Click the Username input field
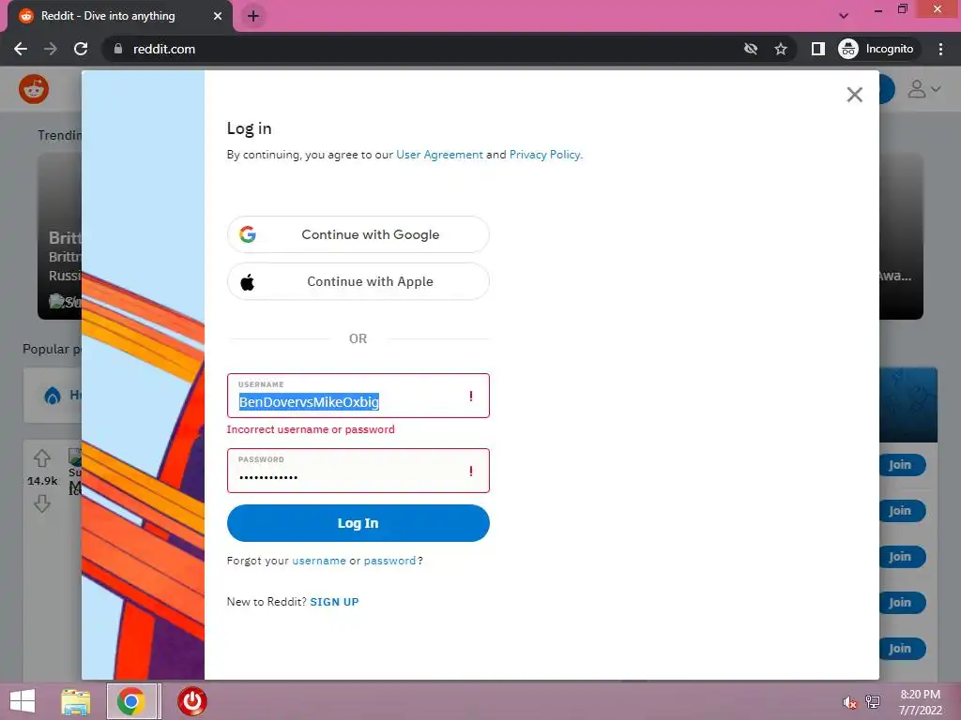This screenshot has width=961, height=720. pos(358,396)
